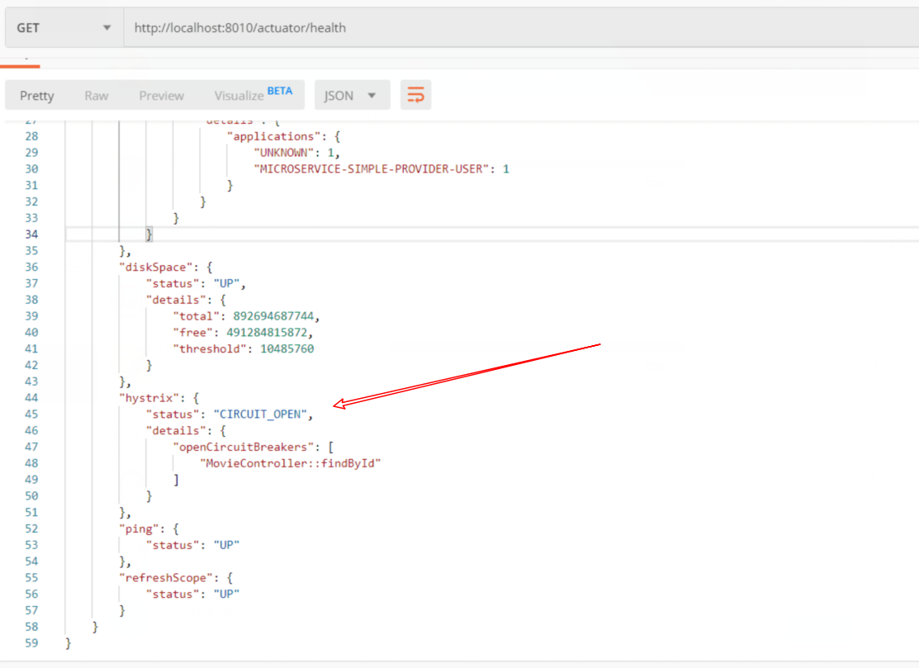Click the total value 892694687744
Screen dimensions: 919x668
coord(273,316)
